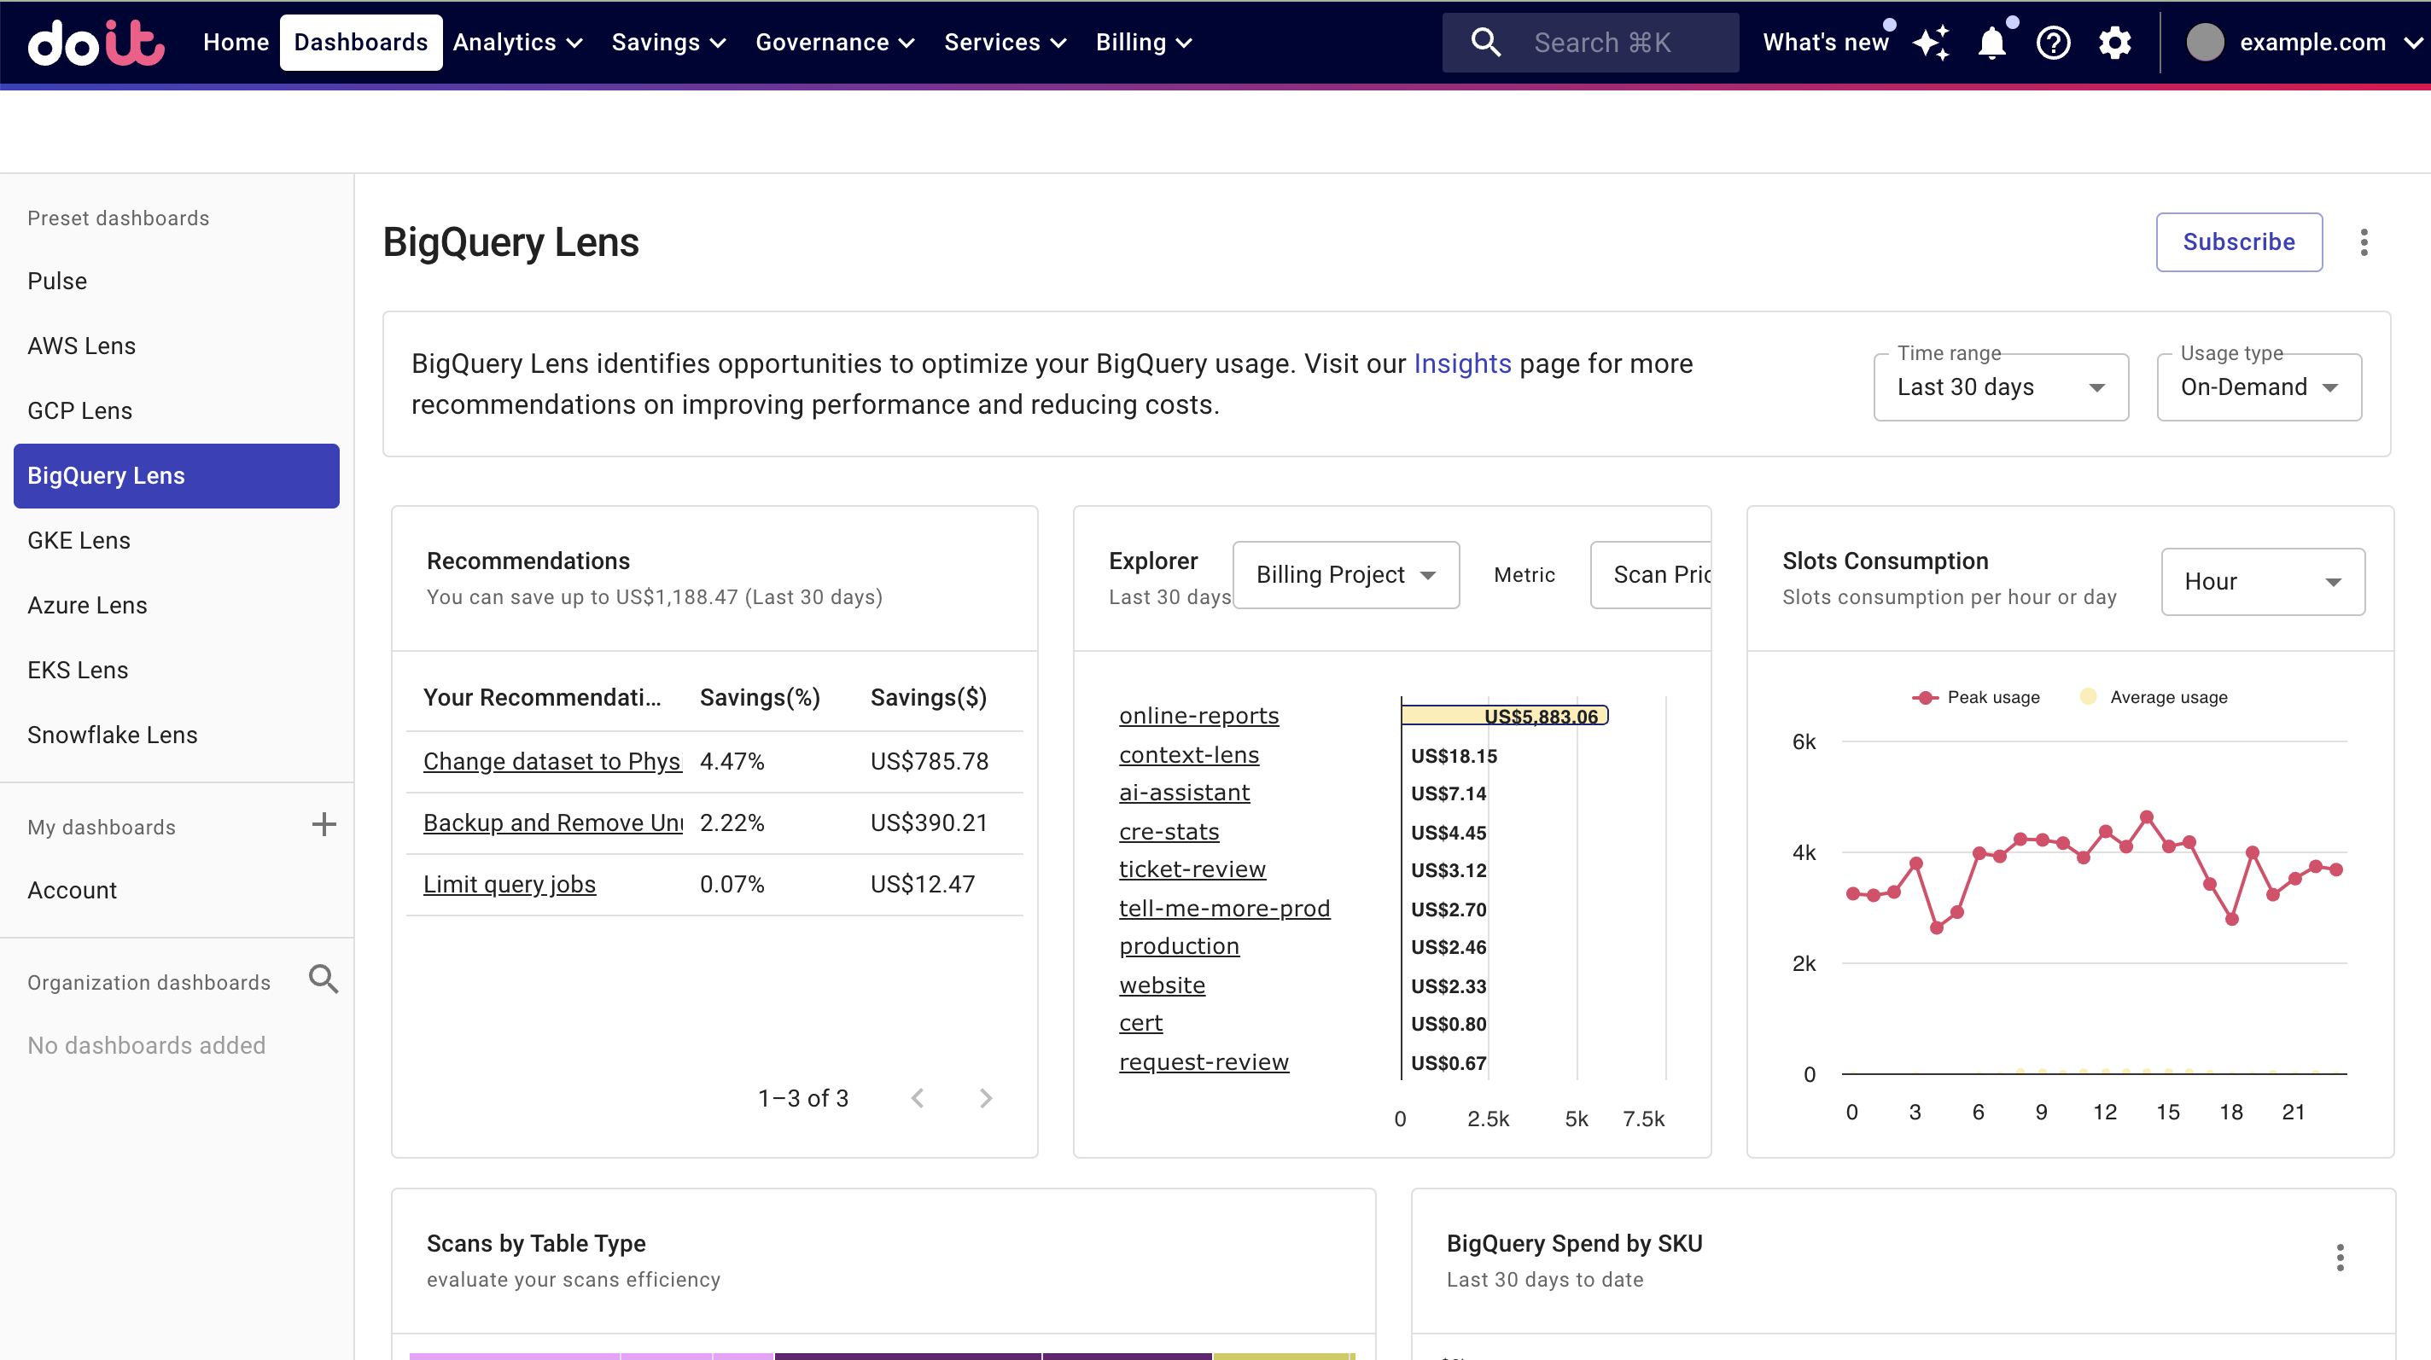This screenshot has width=2431, height=1360.
Task: Open the cert project link
Action: [x=1140, y=1023]
